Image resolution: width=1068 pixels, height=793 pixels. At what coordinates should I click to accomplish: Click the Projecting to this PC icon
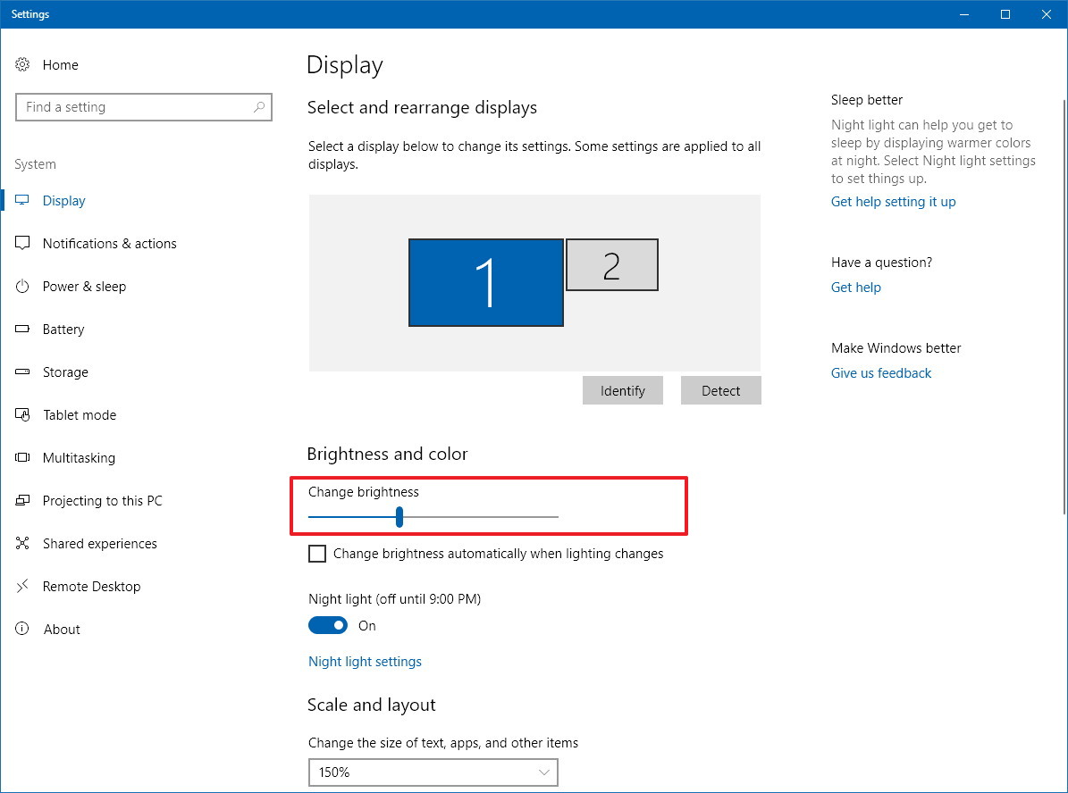[22, 500]
